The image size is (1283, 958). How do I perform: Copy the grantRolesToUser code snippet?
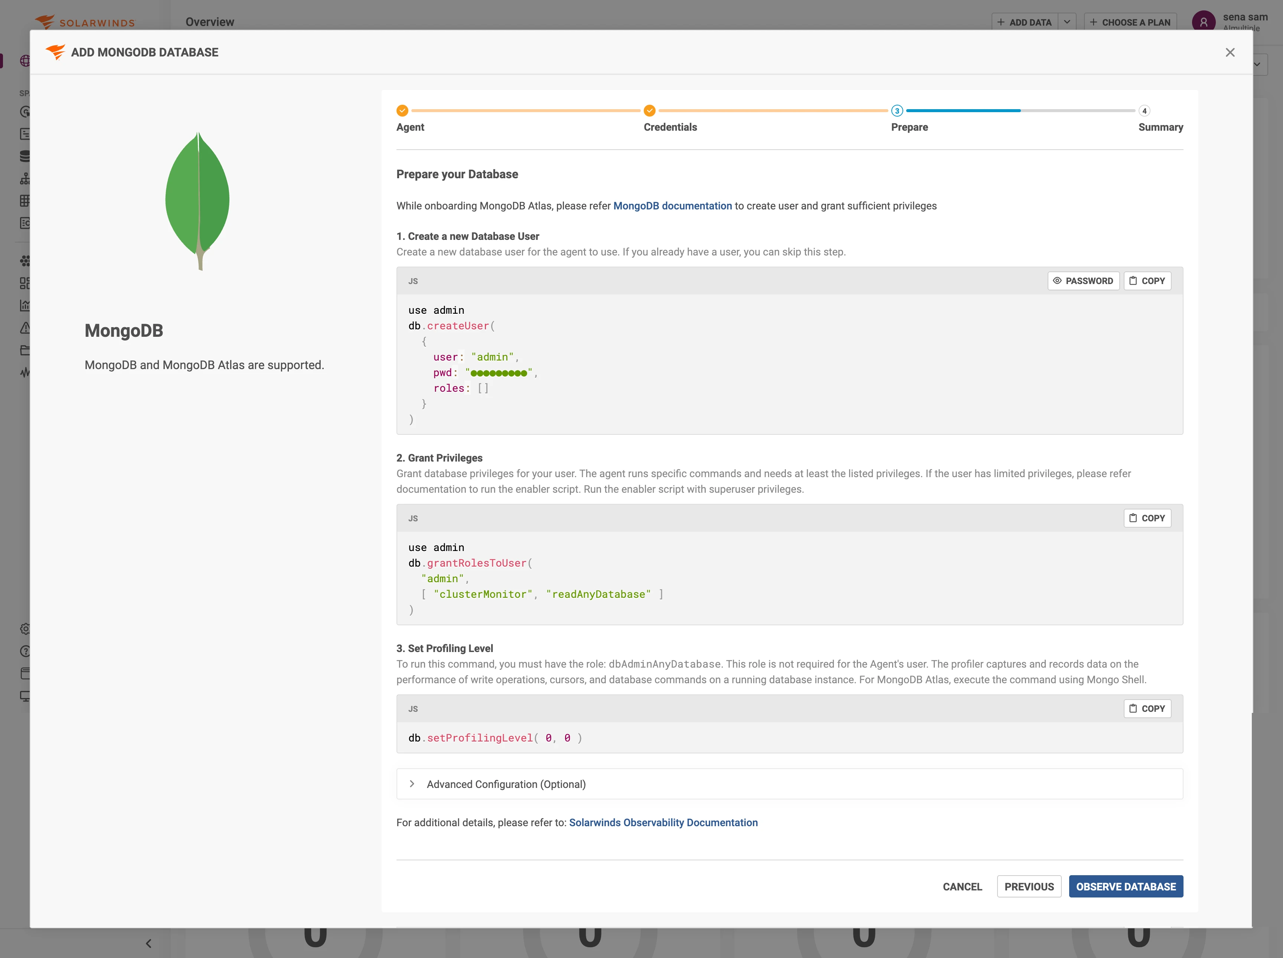1147,518
